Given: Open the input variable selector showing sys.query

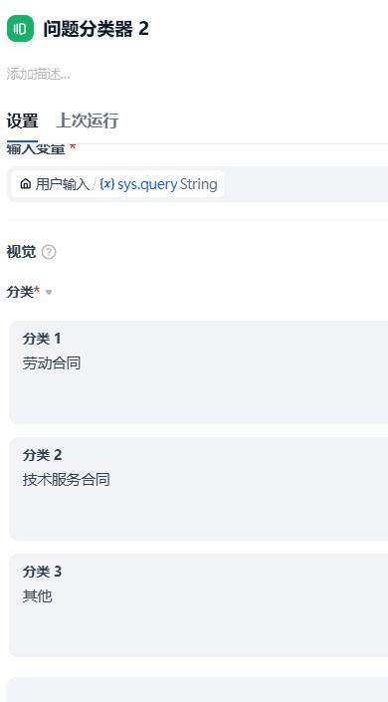Looking at the screenshot, I should pos(198,184).
